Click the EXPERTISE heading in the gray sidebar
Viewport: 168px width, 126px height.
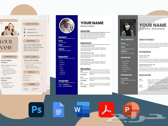[x=126, y=58]
